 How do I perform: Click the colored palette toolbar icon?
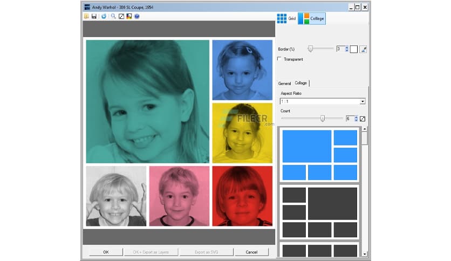click(x=129, y=16)
